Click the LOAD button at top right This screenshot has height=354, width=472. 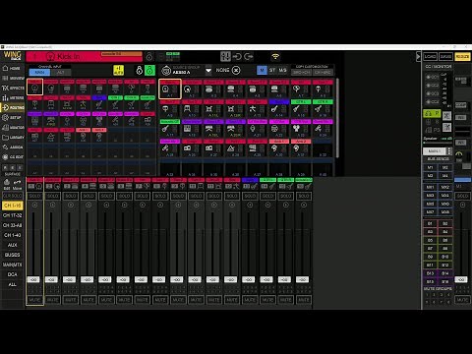click(430, 57)
